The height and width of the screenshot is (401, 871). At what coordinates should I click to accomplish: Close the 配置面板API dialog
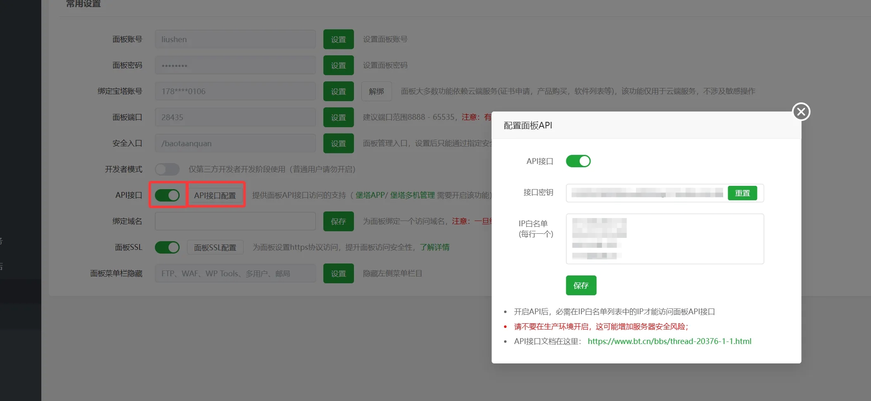tap(801, 112)
